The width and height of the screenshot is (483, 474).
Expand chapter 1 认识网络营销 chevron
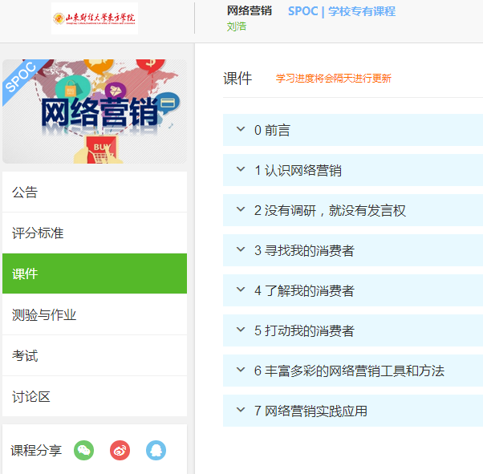click(x=240, y=170)
